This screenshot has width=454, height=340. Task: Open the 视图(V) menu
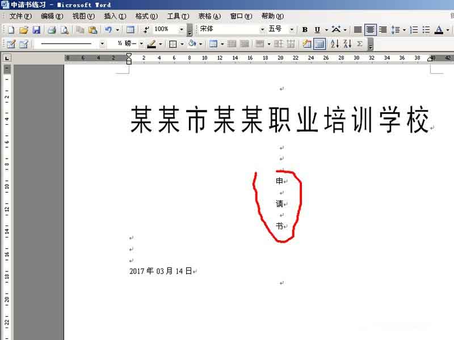(x=83, y=16)
